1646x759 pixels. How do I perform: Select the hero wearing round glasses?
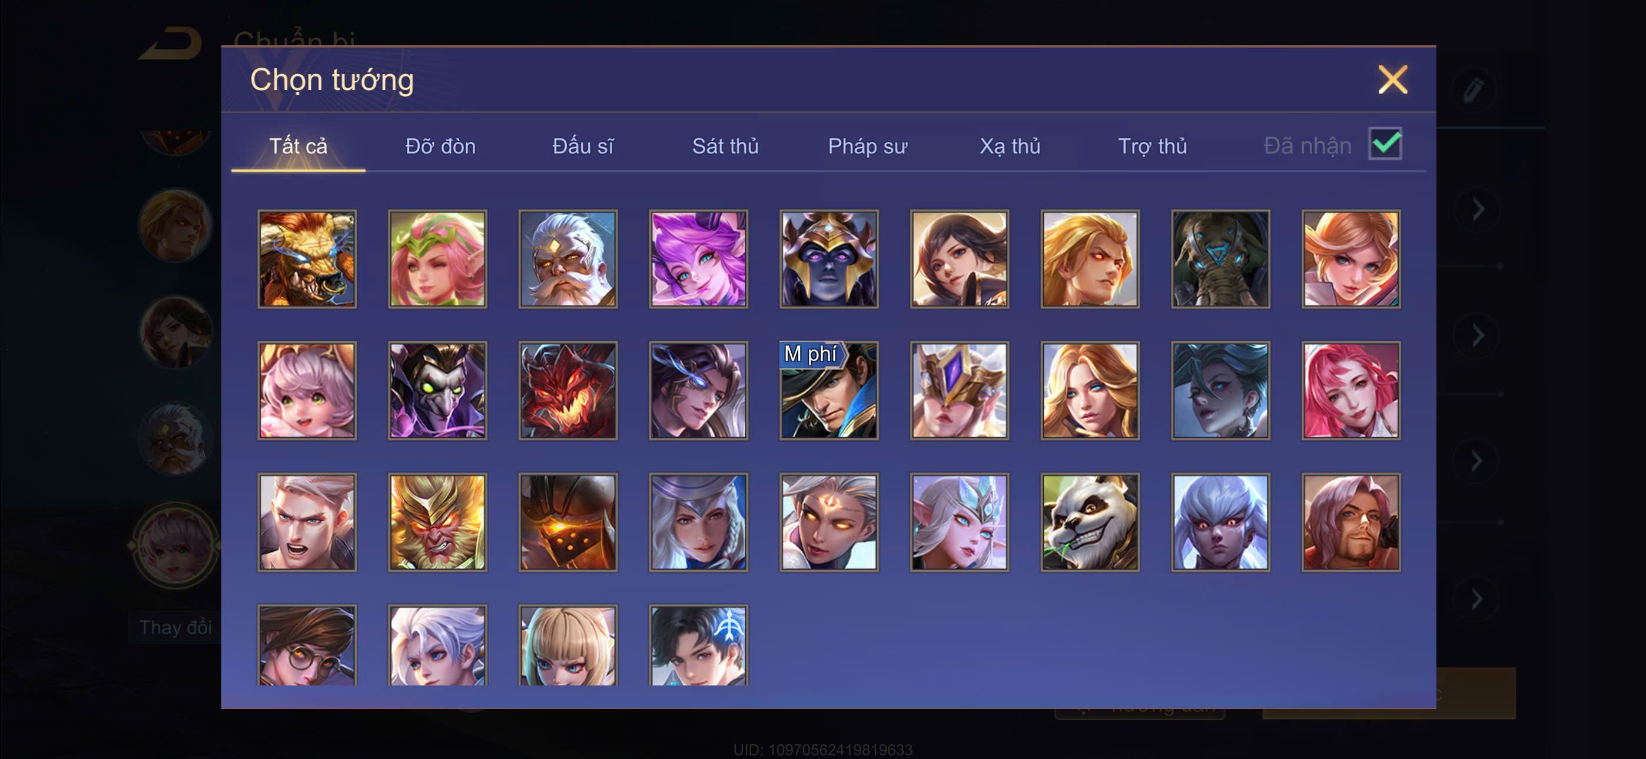pyautogui.click(x=307, y=645)
